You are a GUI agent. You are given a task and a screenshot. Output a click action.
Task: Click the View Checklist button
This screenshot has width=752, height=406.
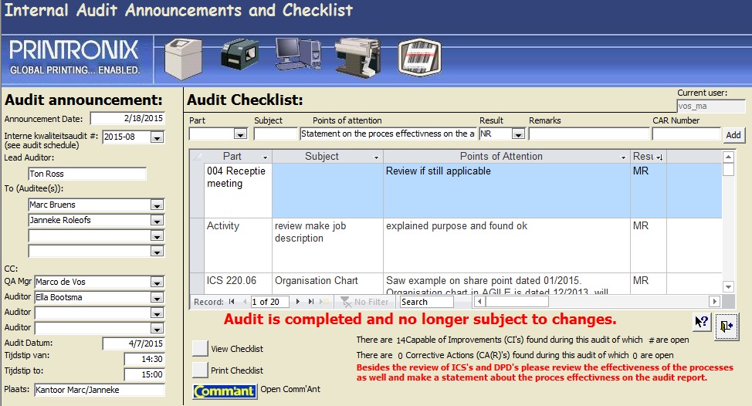199,349
